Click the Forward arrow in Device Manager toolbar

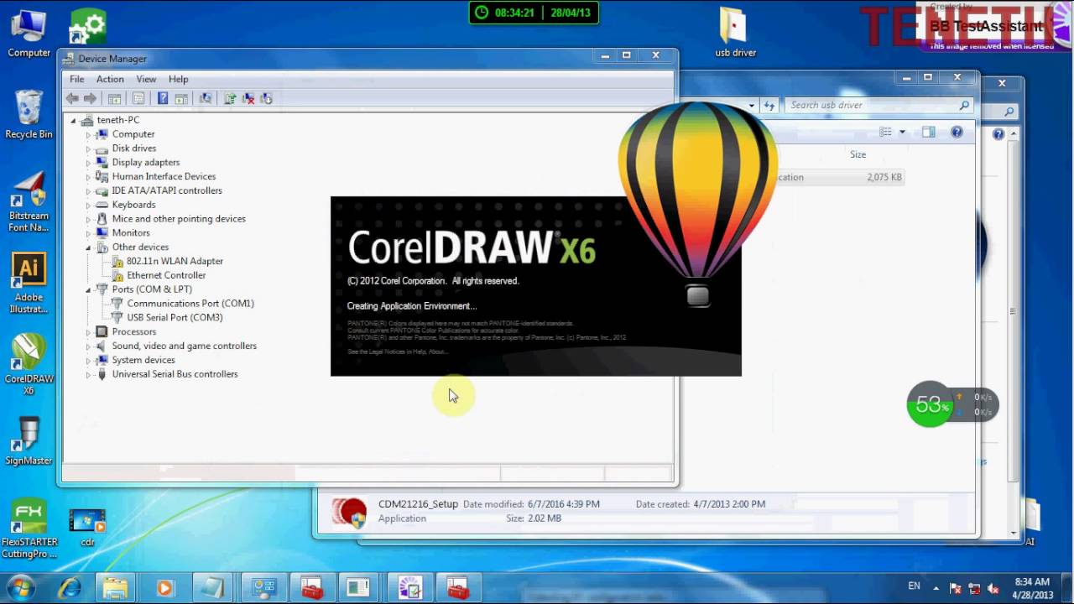[90, 99]
